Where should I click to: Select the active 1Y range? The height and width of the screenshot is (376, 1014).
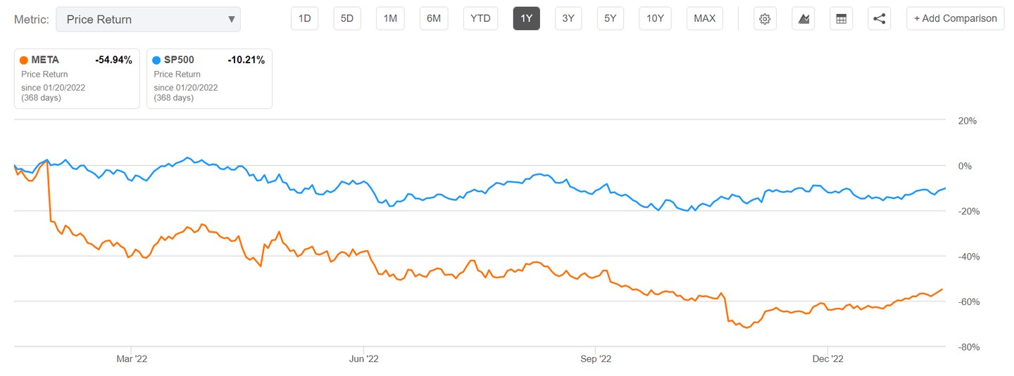pos(526,19)
